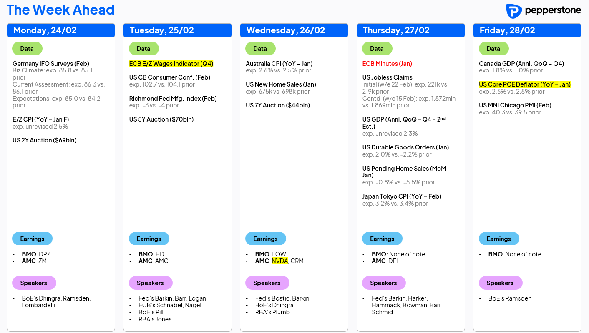The image size is (589, 333).
Task: Click the green Data badge under Monday
Action: pyautogui.click(x=27, y=49)
